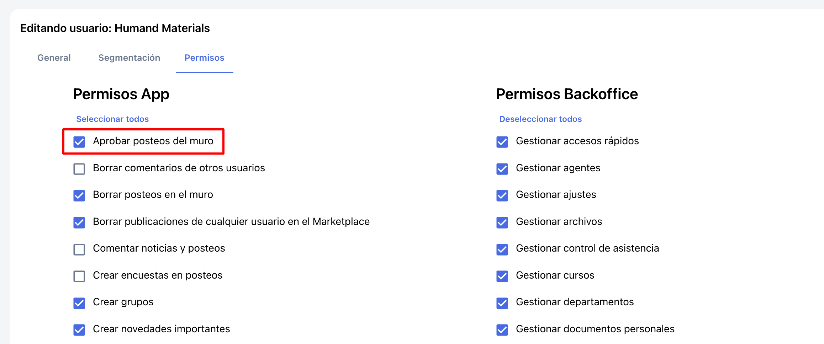Screen dimensions: 824x344
Task: Disable Gestionar control de asistencia
Action: pyautogui.click(x=502, y=249)
